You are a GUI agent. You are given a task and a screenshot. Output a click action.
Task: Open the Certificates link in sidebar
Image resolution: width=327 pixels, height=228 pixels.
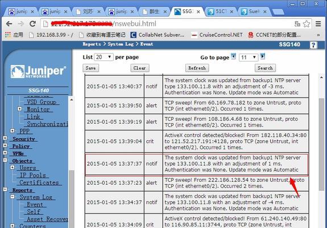(39, 182)
